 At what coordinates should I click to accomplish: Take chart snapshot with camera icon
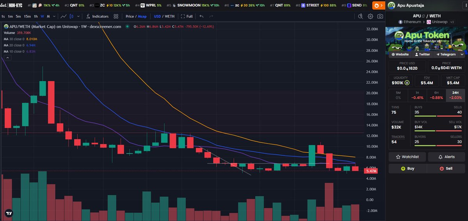tap(380, 16)
